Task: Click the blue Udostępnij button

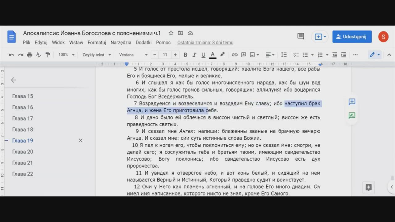Action: (352, 37)
